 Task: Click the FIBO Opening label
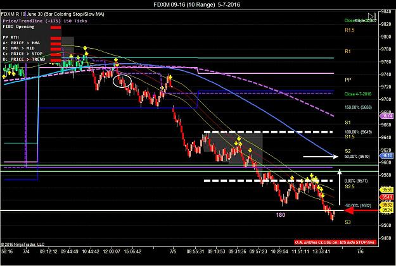(18, 27)
